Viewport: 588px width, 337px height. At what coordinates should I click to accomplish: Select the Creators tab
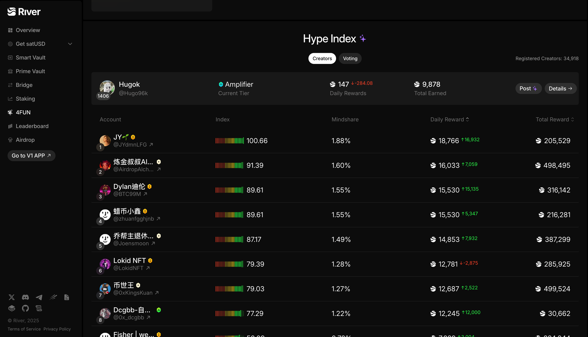322,58
